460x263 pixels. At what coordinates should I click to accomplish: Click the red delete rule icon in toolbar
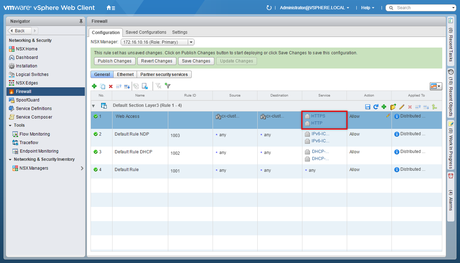[111, 86]
